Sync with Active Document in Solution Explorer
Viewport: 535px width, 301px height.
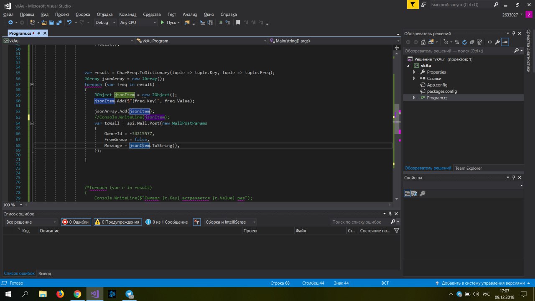pos(457,42)
